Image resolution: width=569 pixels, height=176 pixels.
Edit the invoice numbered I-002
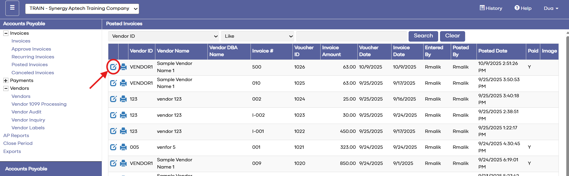click(x=113, y=115)
